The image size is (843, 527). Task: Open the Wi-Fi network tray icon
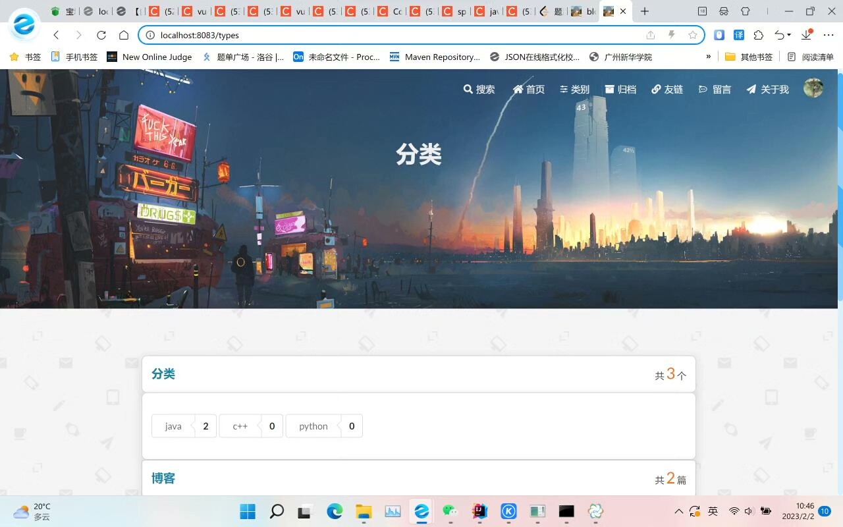tap(734, 511)
